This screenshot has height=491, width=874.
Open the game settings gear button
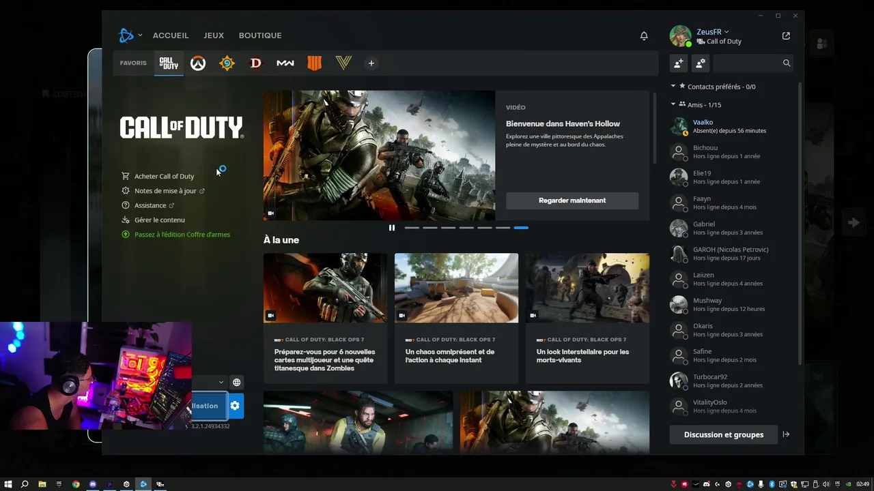pyautogui.click(x=235, y=406)
